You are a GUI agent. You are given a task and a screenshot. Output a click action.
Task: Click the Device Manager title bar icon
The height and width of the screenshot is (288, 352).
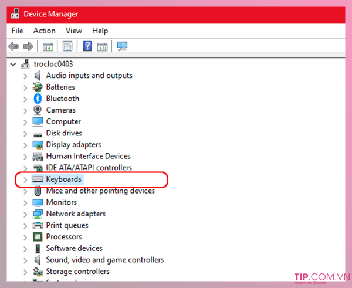pyautogui.click(x=15, y=13)
